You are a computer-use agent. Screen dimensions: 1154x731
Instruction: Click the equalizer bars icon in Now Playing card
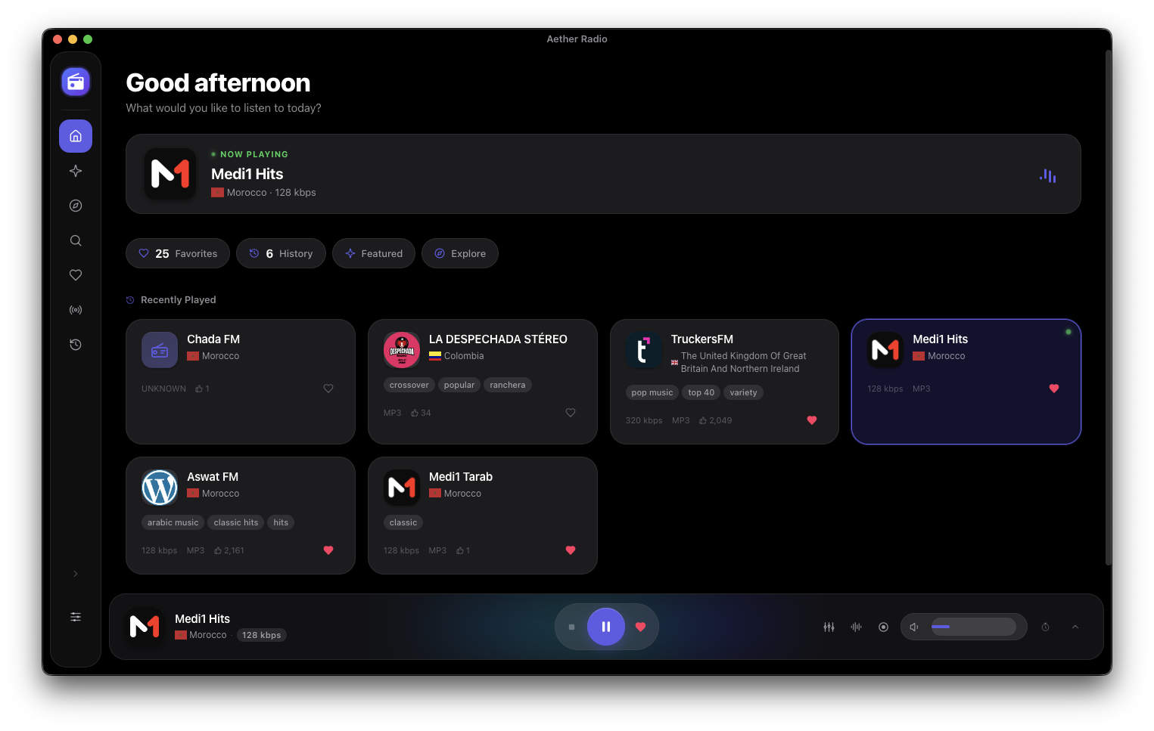pos(1048,175)
